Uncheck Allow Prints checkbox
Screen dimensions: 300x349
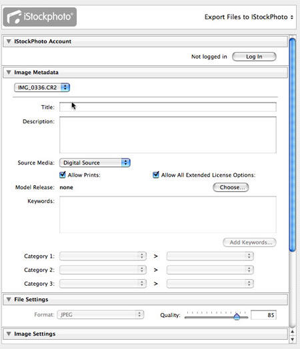[63, 174]
